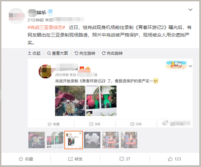Select the second green-screen photo thumbnail

point(55,140)
